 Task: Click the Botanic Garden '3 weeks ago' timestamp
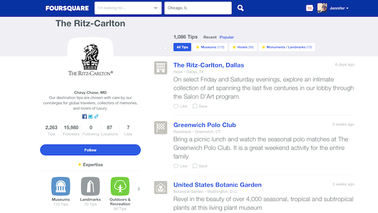[343, 184]
